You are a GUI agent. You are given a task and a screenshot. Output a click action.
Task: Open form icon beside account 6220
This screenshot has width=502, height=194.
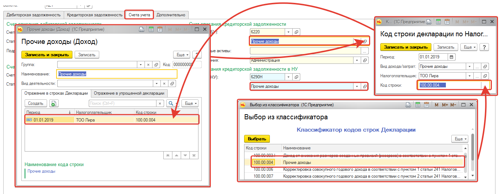(x=296, y=32)
